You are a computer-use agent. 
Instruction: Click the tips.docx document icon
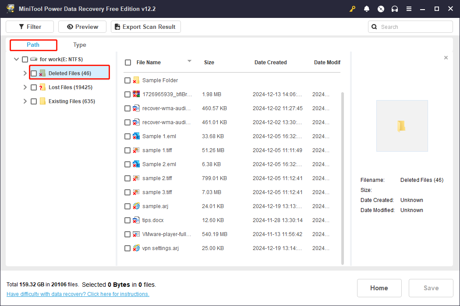coord(136,220)
